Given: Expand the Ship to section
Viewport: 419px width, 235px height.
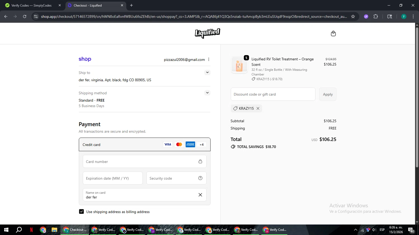Looking at the screenshot, I should coord(207,72).
